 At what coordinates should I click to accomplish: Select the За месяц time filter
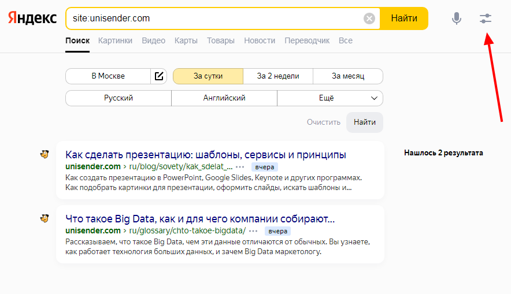coord(348,76)
